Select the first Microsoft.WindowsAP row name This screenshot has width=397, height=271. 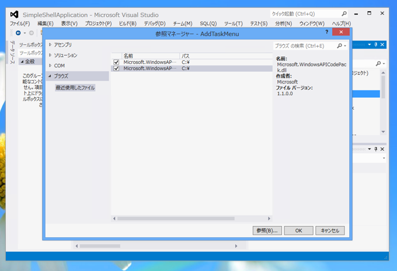[149, 62]
